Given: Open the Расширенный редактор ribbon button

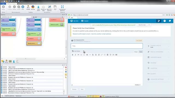Looking at the screenshot, I should (x=62, y=8).
